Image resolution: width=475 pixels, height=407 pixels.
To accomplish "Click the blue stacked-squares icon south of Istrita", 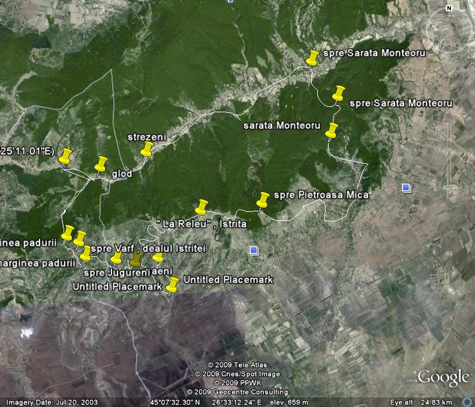I will (254, 250).
